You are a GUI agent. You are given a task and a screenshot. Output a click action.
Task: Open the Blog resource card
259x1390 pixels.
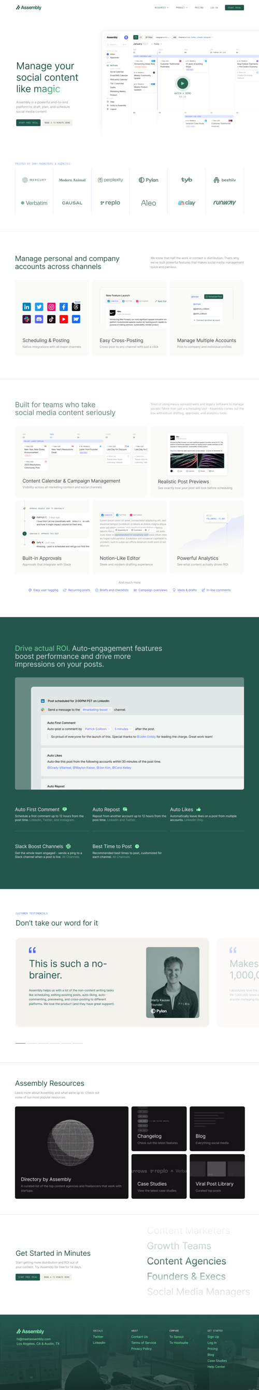(217, 1128)
